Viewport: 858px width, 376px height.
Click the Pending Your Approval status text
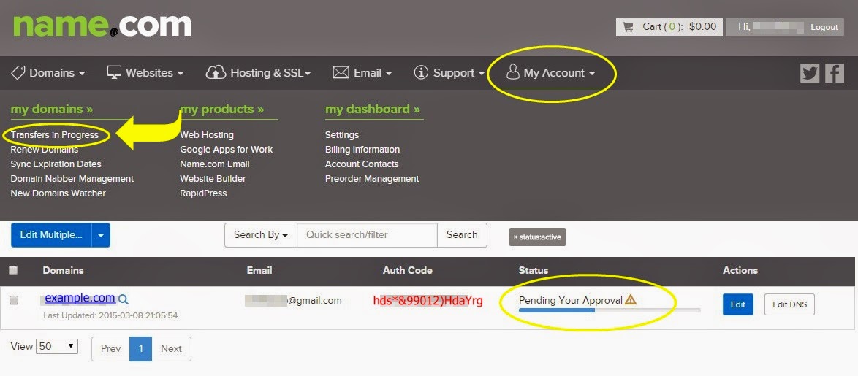[x=571, y=300]
